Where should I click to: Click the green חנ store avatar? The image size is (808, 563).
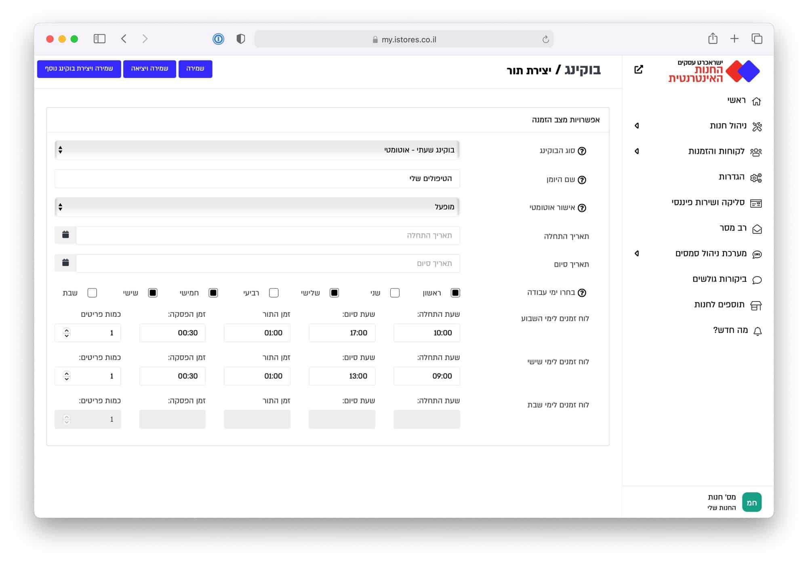point(751,502)
